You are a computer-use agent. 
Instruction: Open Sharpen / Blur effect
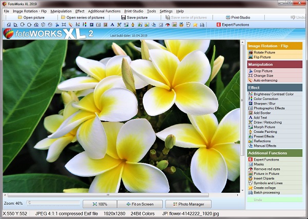[265, 104]
